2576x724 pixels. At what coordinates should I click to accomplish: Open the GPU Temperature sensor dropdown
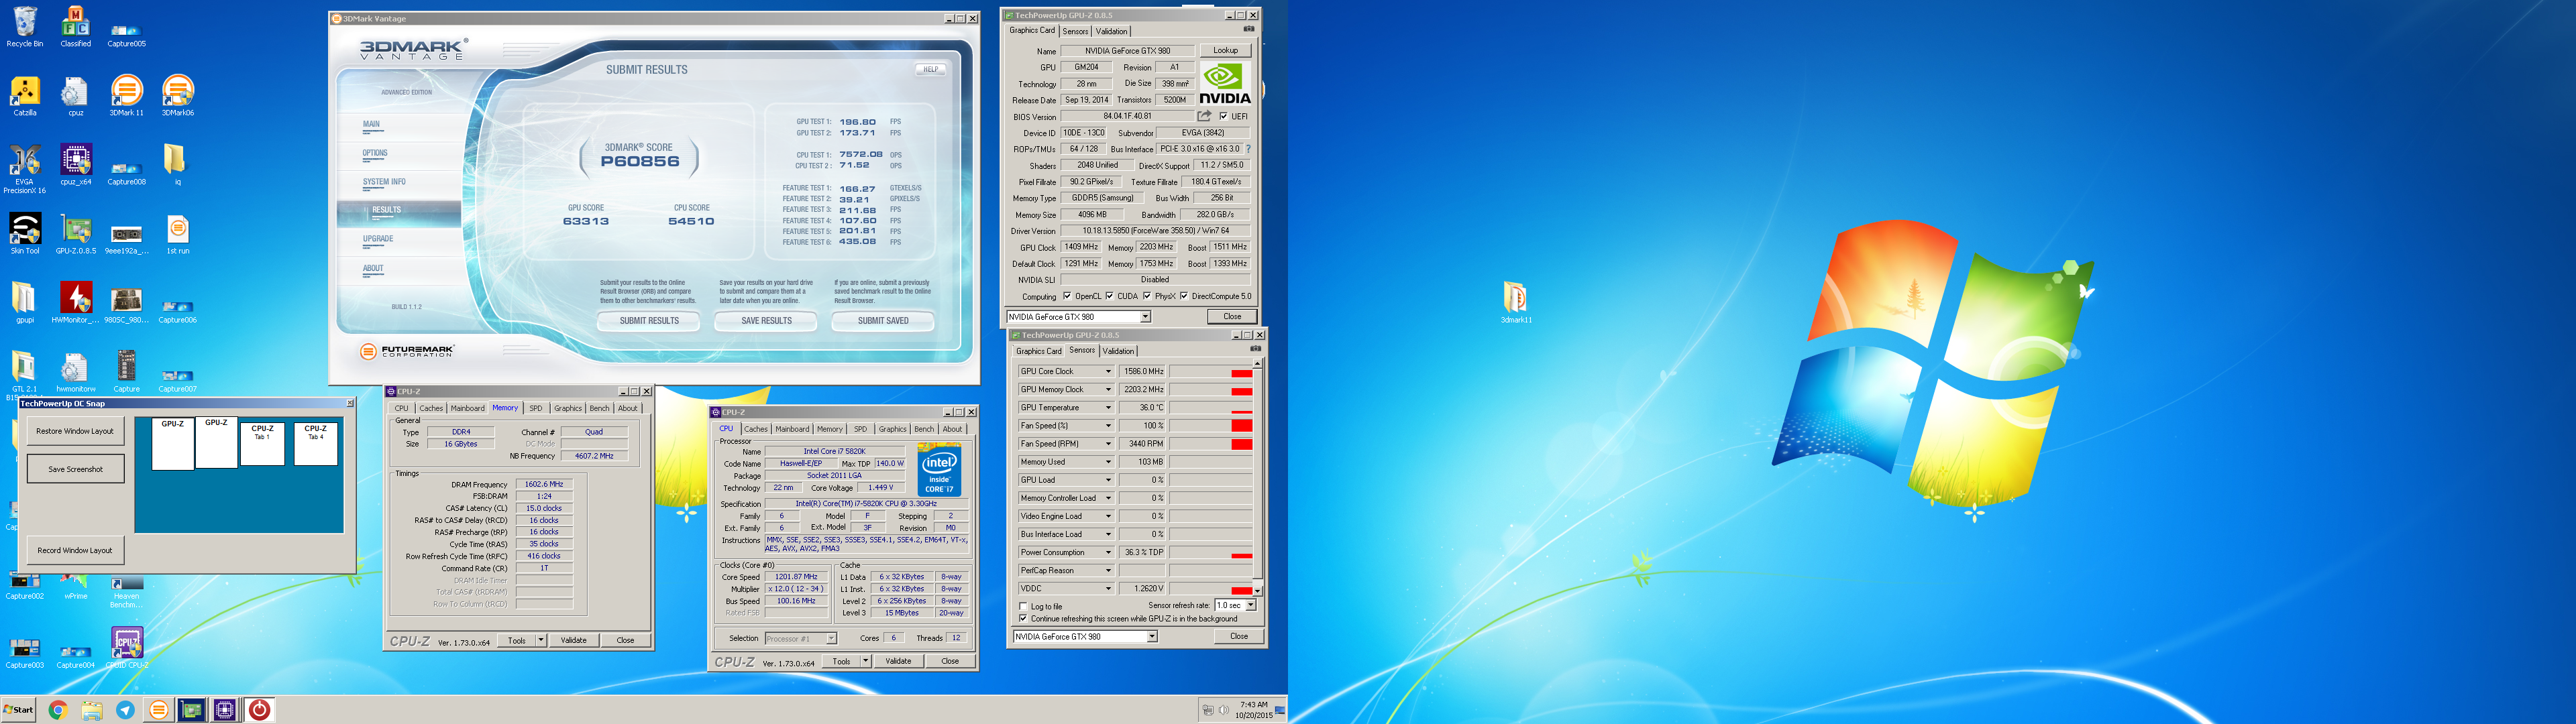pos(1108,407)
